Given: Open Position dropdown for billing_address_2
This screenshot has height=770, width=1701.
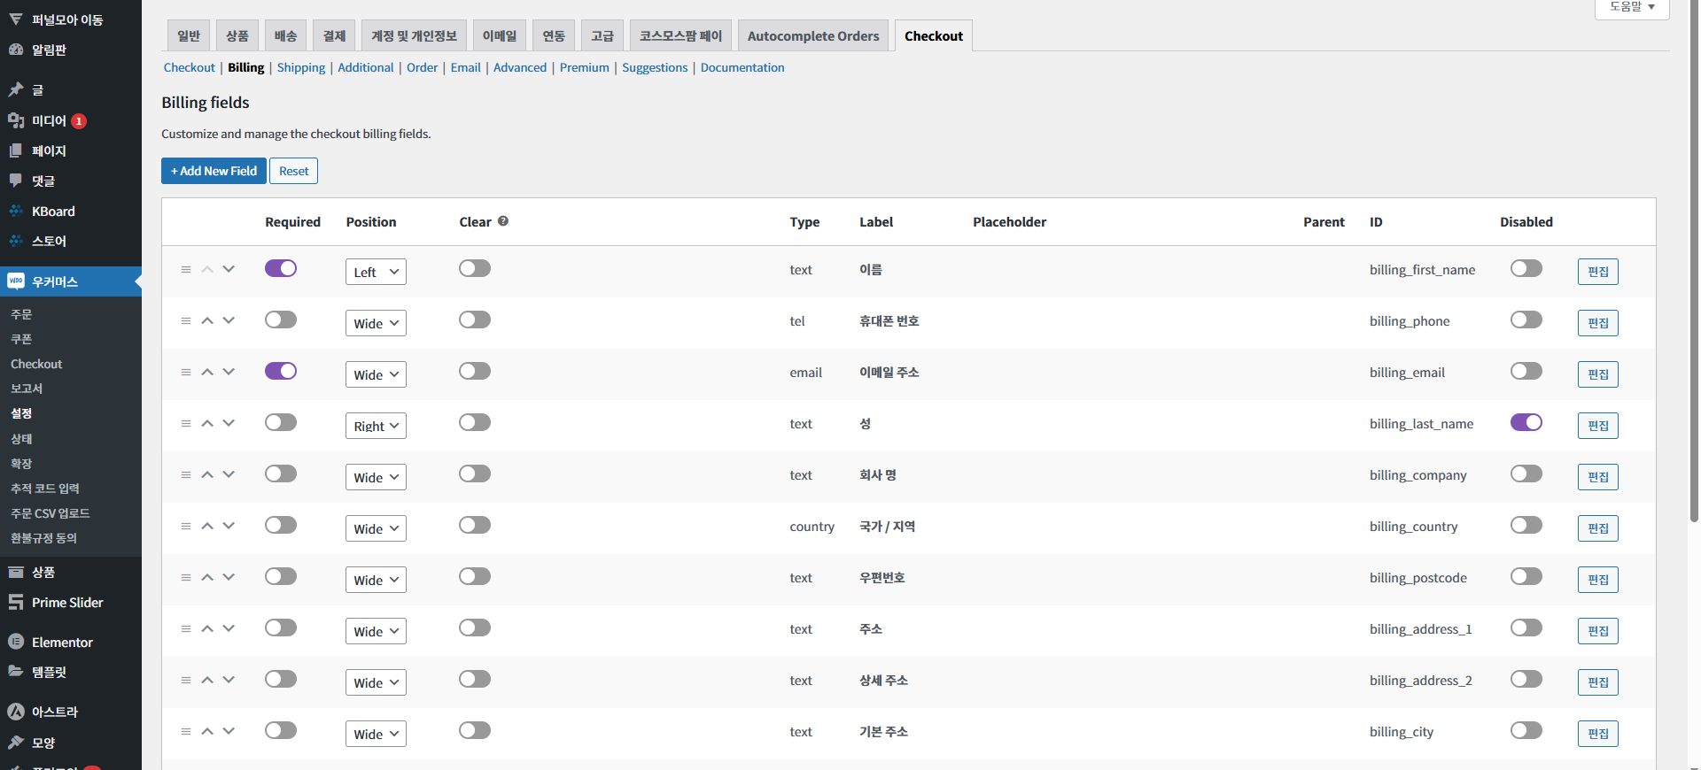Looking at the screenshot, I should pyautogui.click(x=376, y=682).
